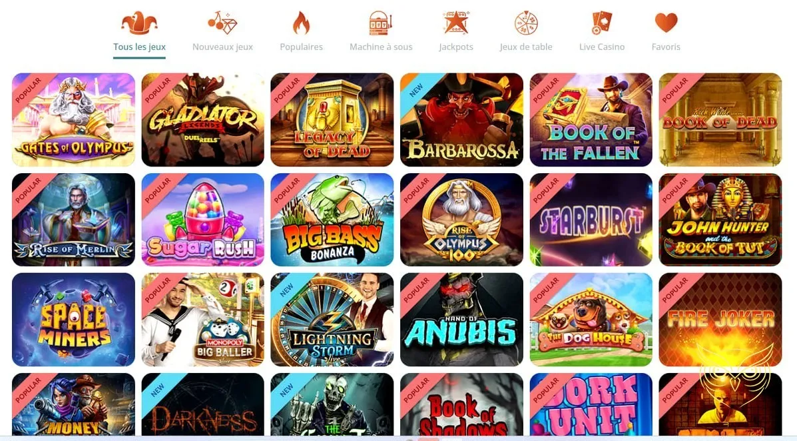This screenshot has height=441, width=797.
Task: Click the heart Favoris icon
Action: coord(666,23)
